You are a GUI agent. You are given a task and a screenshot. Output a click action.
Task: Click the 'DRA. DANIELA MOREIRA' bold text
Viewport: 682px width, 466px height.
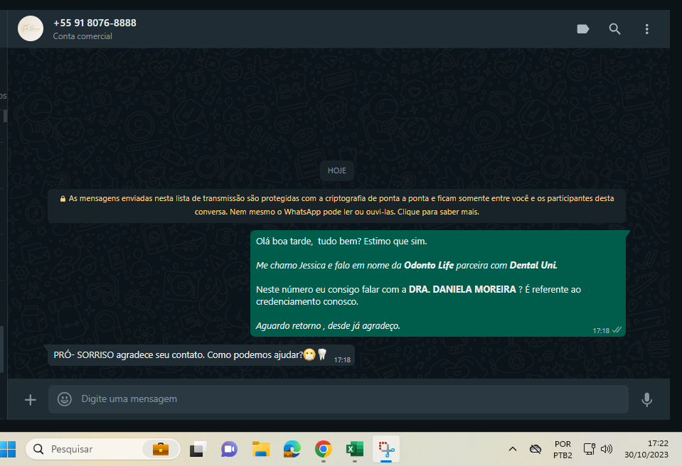(462, 289)
